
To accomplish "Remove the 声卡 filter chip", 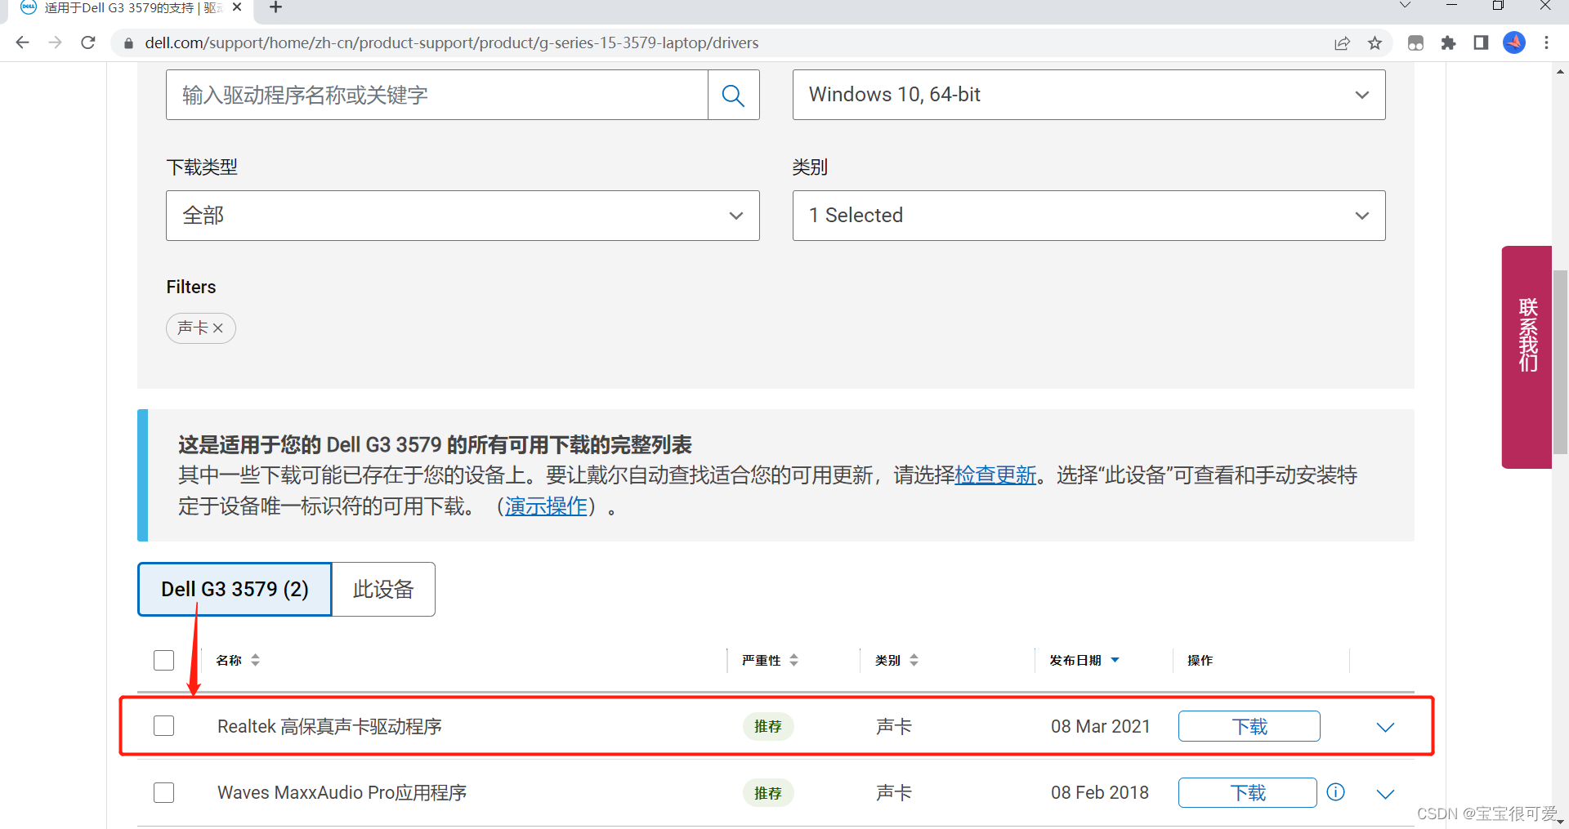I will pos(218,328).
